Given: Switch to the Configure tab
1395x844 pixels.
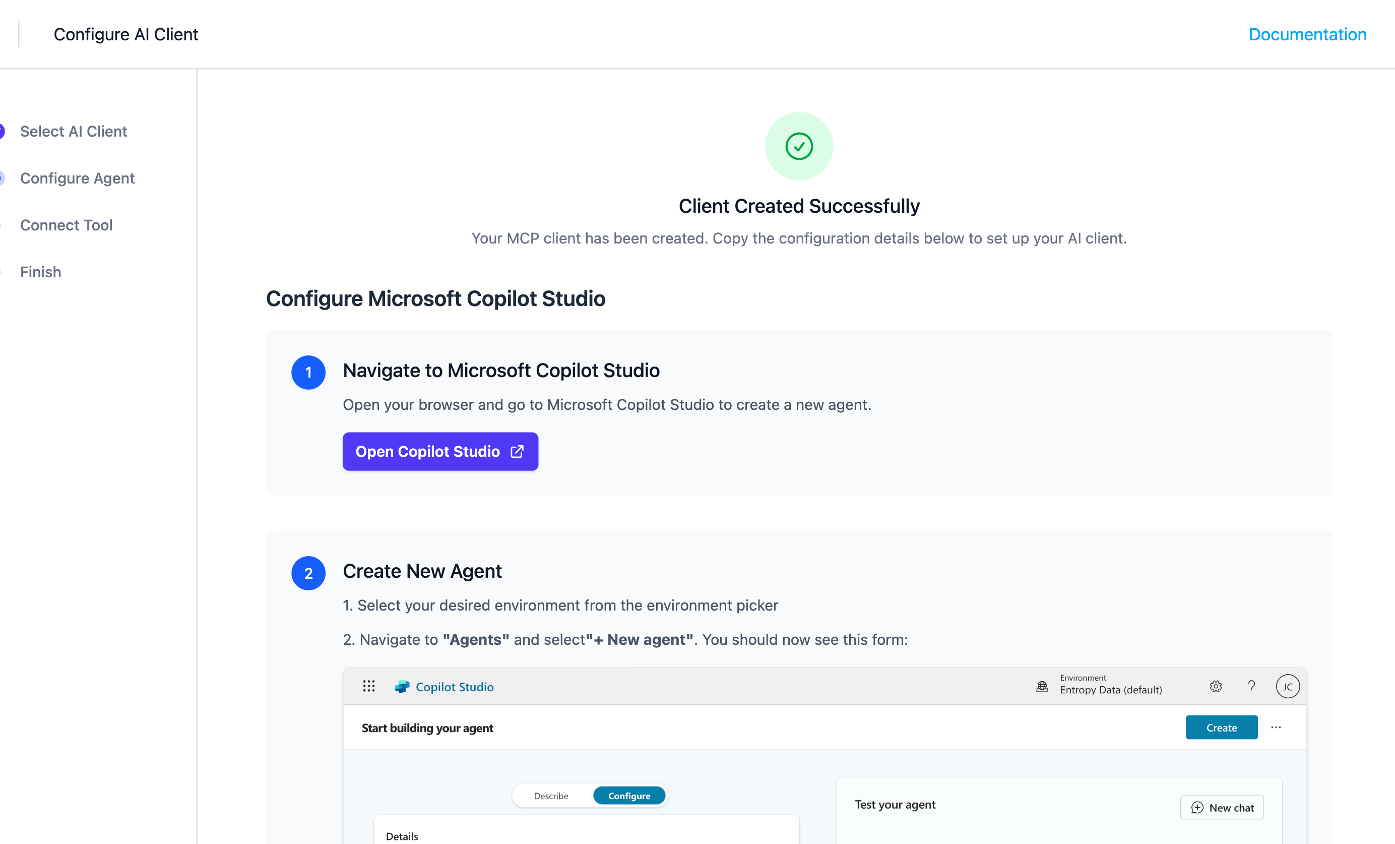Looking at the screenshot, I should pyautogui.click(x=629, y=795).
